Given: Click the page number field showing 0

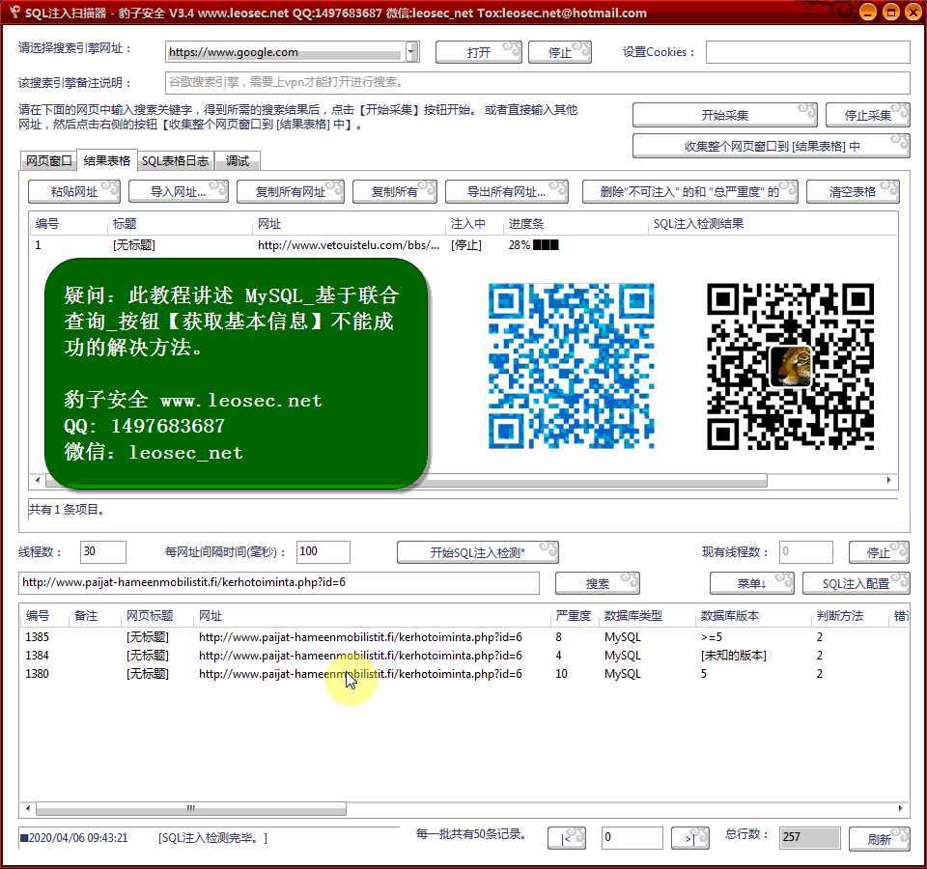Looking at the screenshot, I should click(x=632, y=838).
